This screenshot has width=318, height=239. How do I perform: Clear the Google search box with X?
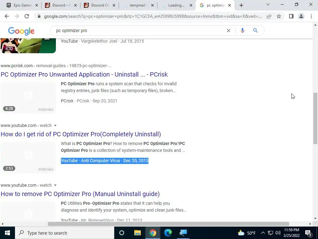click(x=228, y=30)
